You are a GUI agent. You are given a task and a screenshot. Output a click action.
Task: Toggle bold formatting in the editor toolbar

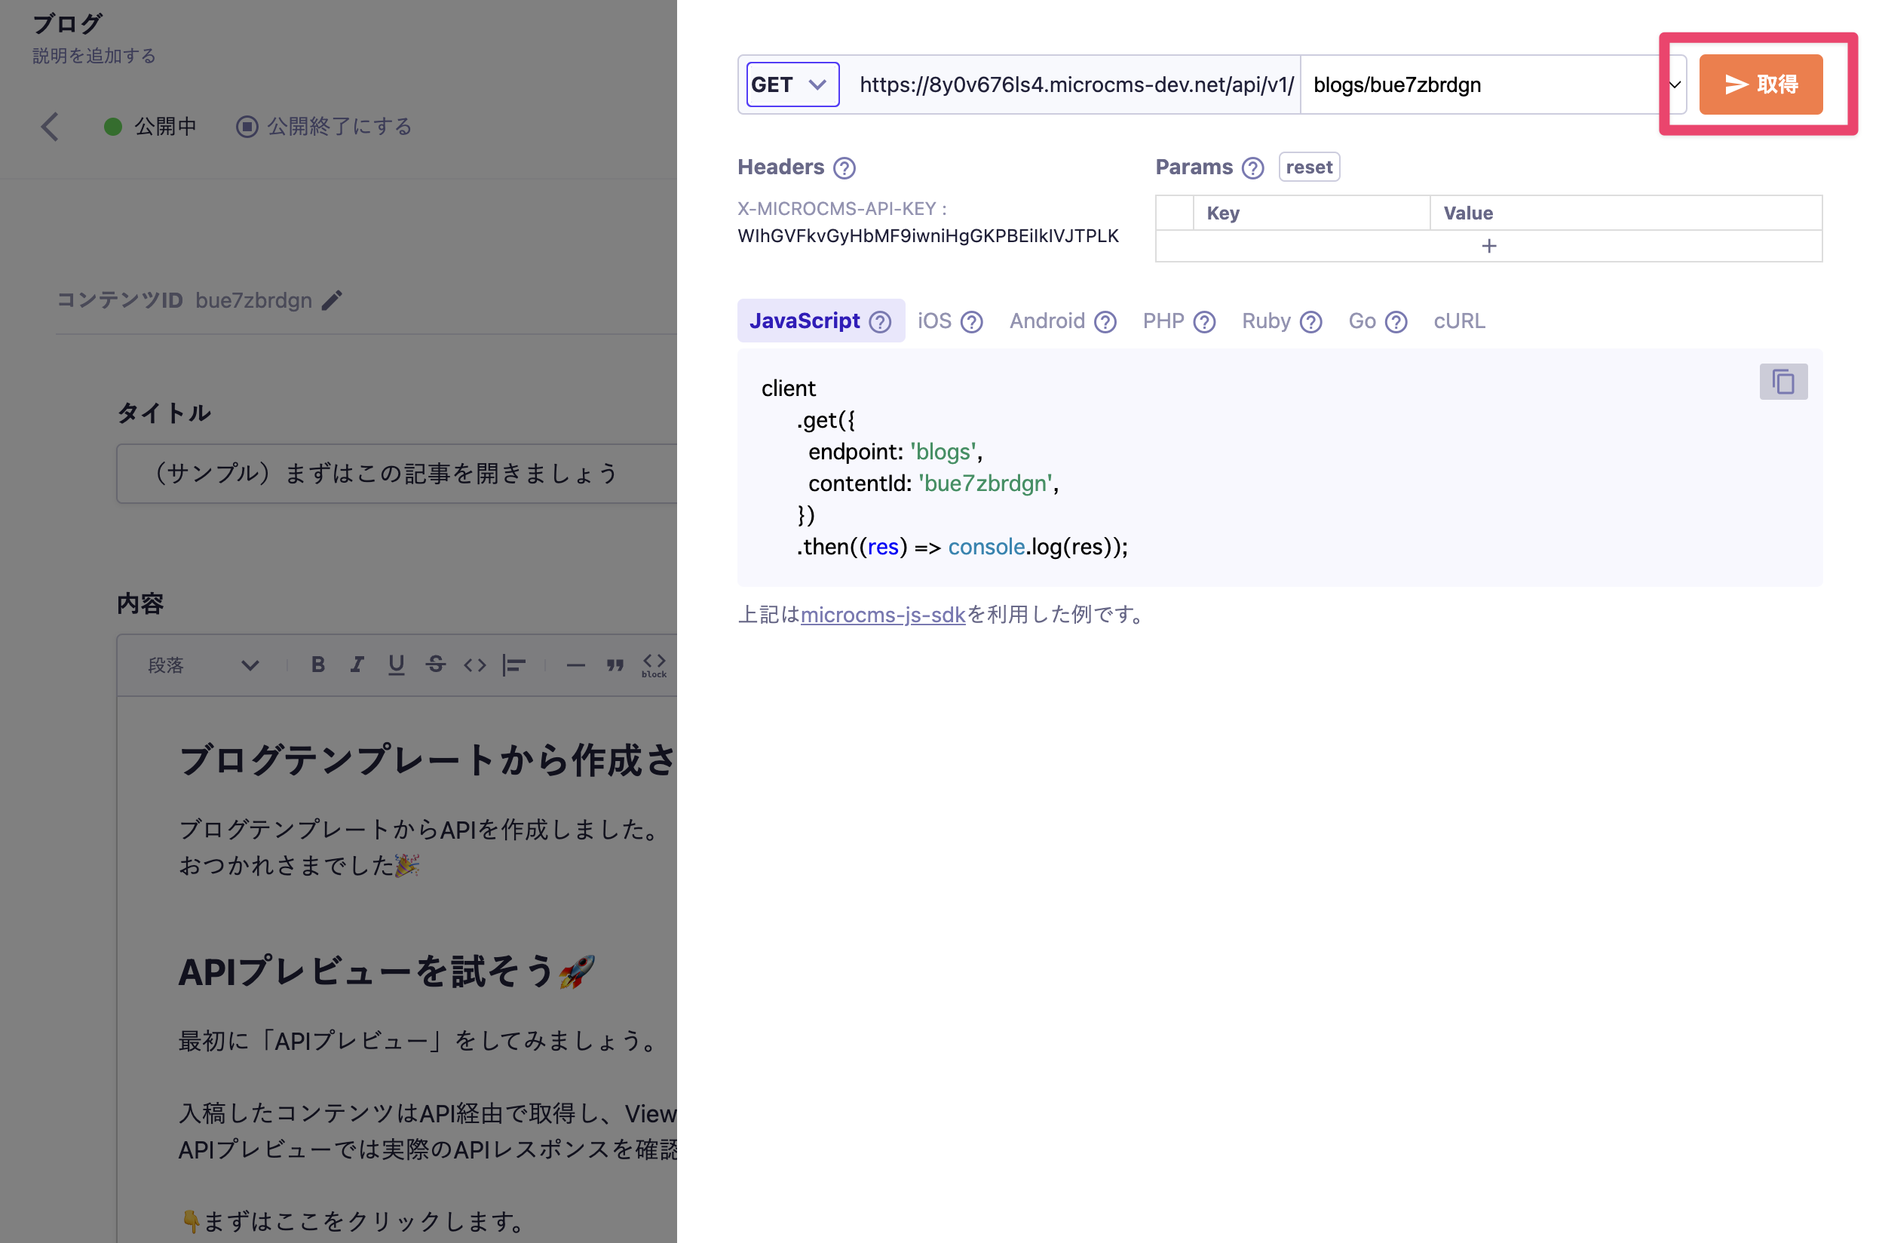317,664
